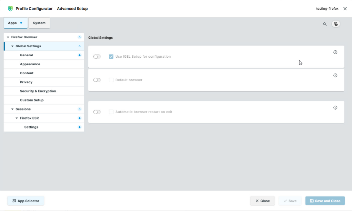Click the Save button
Image resolution: width=352 pixels, height=211 pixels.
pyautogui.click(x=290, y=201)
